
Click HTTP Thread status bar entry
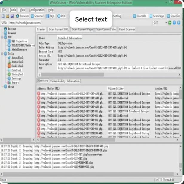[165, 180]
